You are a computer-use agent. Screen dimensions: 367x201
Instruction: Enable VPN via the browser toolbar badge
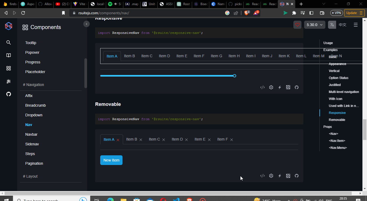click(336, 13)
